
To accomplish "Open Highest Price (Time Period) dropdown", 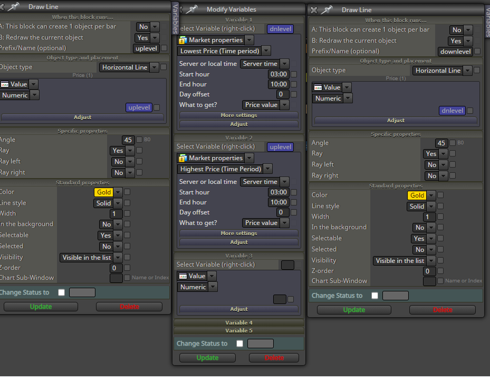I will click(225, 169).
